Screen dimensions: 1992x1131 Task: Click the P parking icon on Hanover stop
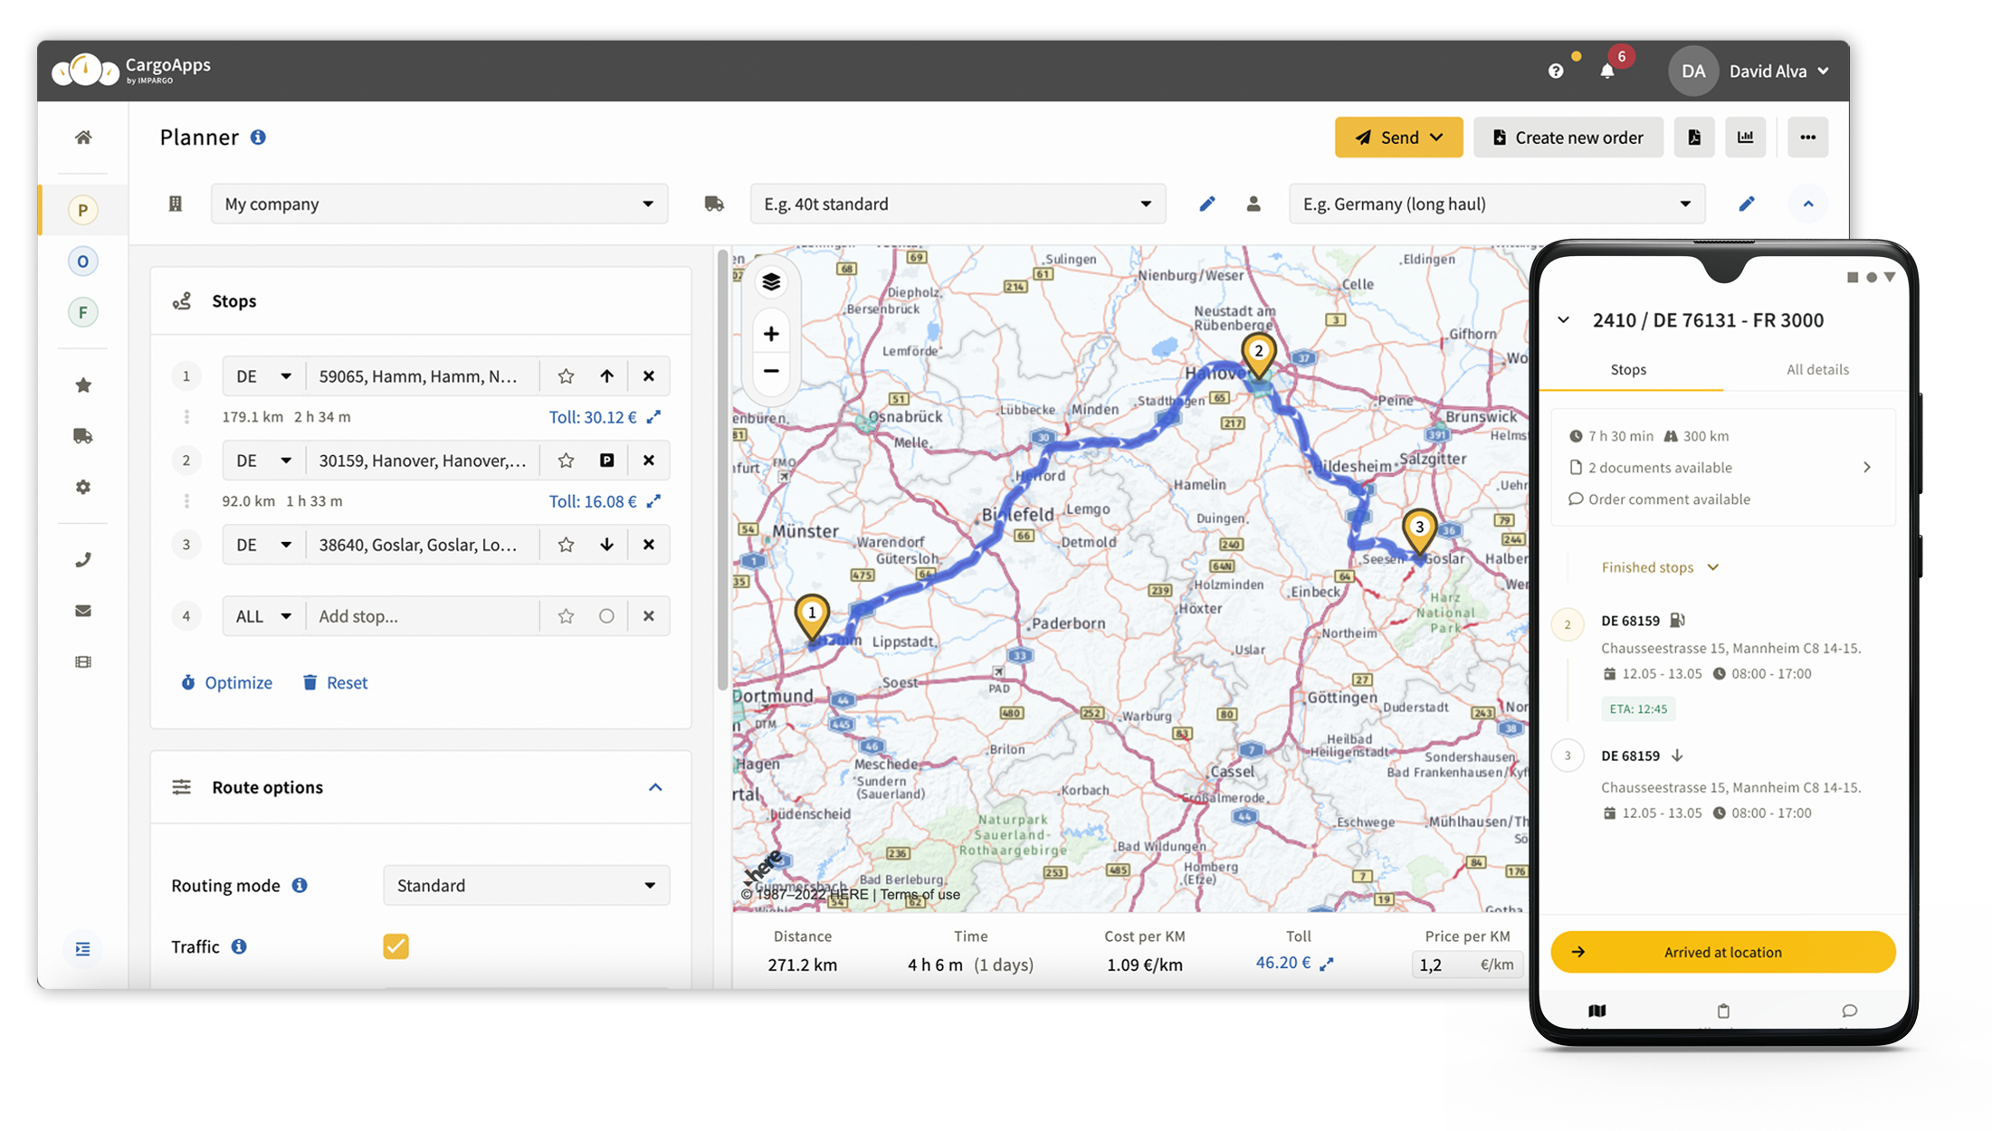pyautogui.click(x=607, y=461)
